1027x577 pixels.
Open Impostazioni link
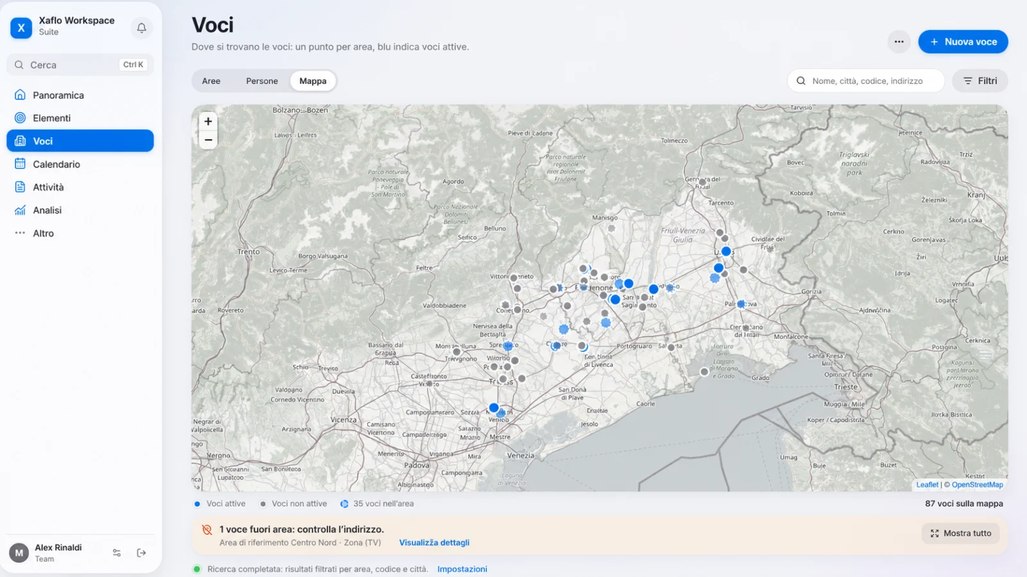point(462,569)
